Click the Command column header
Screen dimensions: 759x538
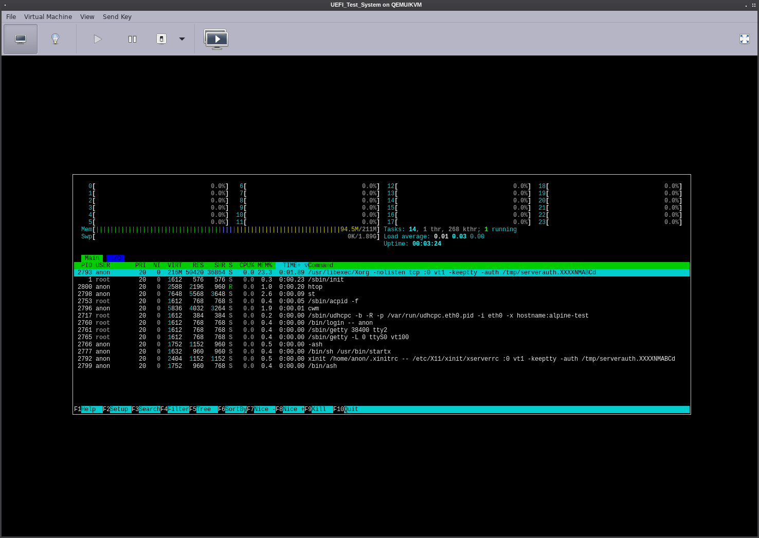(x=320, y=266)
